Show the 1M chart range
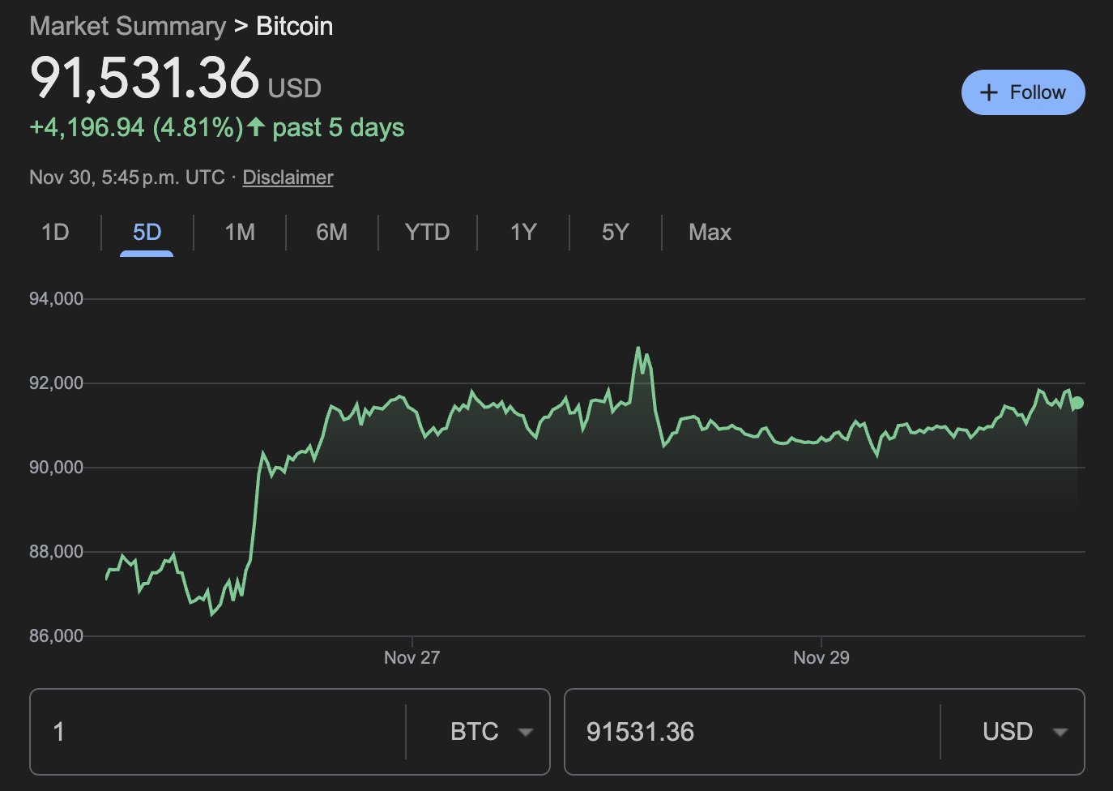The image size is (1113, 791). tap(240, 233)
